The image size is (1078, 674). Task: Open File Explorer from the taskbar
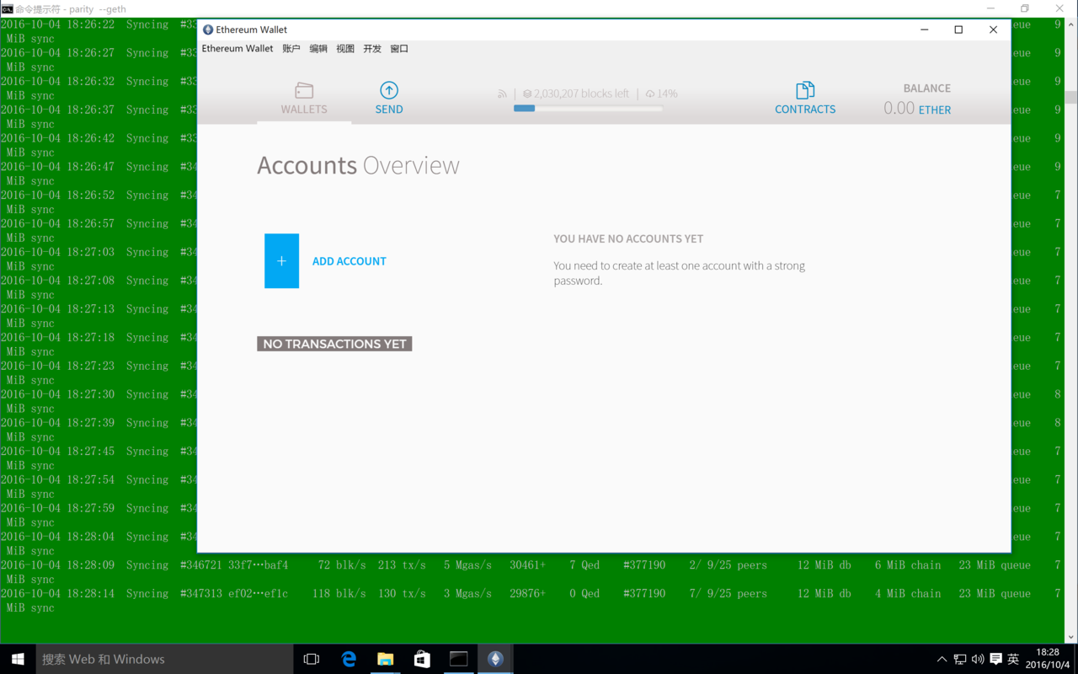pos(385,659)
